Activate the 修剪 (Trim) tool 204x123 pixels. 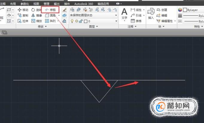click(x=50, y=10)
